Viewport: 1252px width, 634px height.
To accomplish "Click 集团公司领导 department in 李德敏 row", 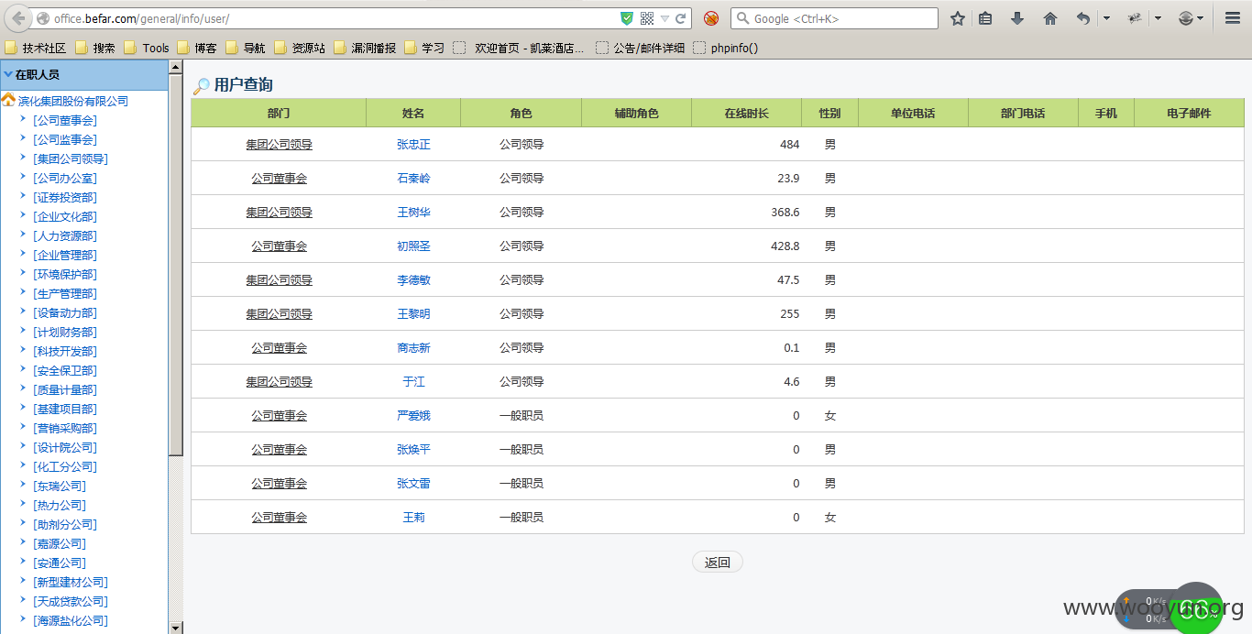I will pyautogui.click(x=279, y=279).
